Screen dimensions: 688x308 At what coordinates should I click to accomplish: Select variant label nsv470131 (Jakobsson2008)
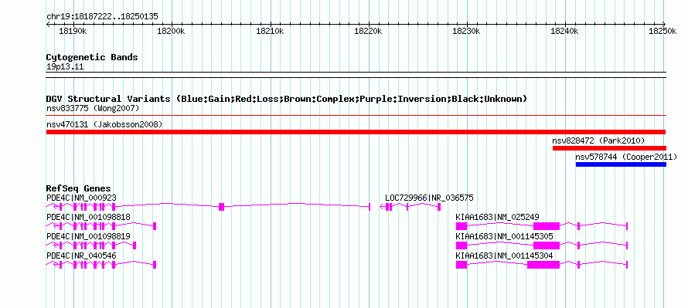[104, 124]
